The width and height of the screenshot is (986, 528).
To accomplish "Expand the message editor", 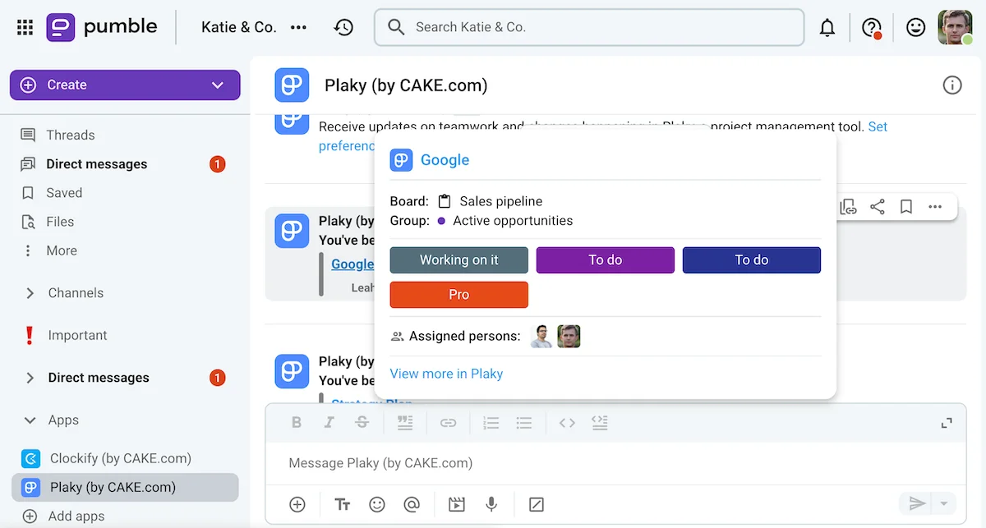I will [947, 423].
